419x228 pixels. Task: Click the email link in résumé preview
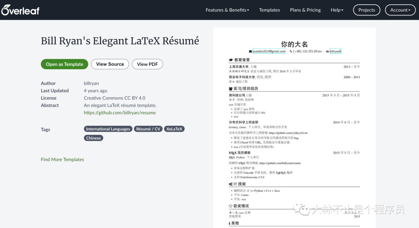[x=269, y=51]
